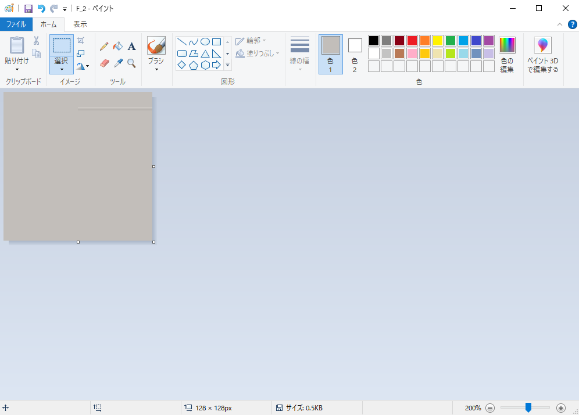Click ペイント 3D で編集する button
The height and width of the screenshot is (415, 579).
click(x=542, y=54)
